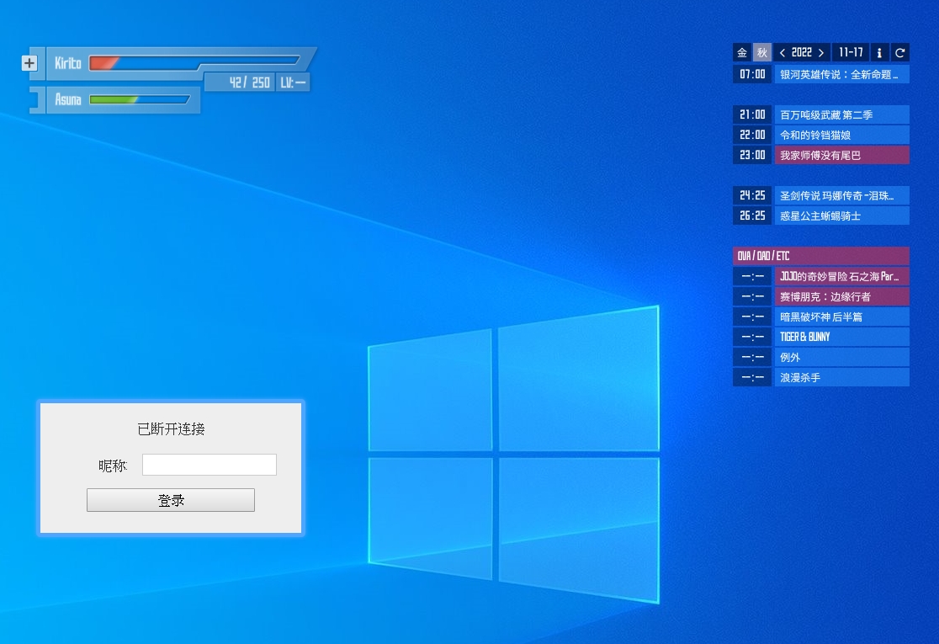The height and width of the screenshot is (644, 939).
Task: Open JOJO的奇妙冒险 石之海 entry
Action: tap(842, 276)
